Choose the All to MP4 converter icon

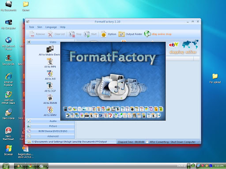50,61
